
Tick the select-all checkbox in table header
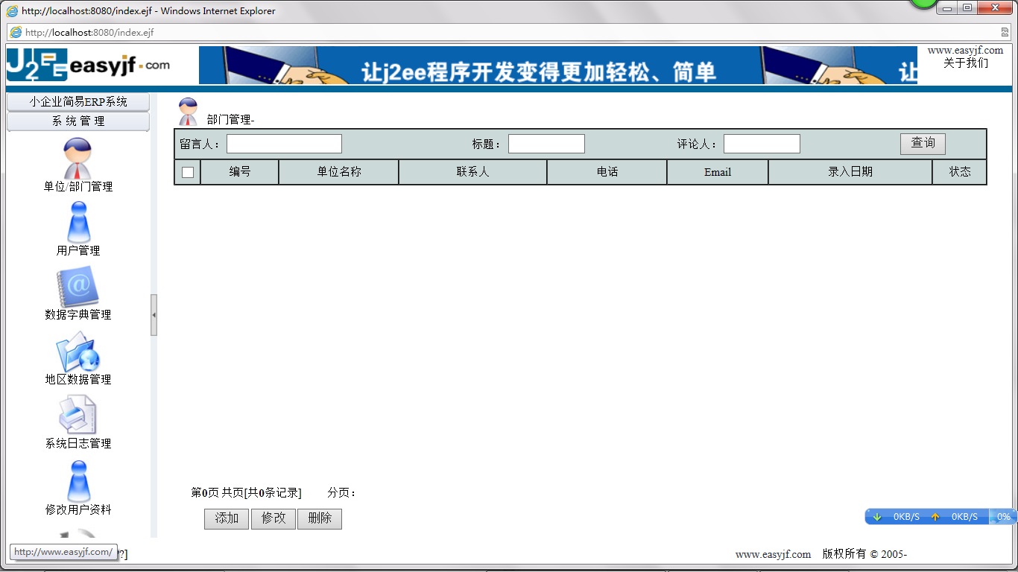point(188,172)
